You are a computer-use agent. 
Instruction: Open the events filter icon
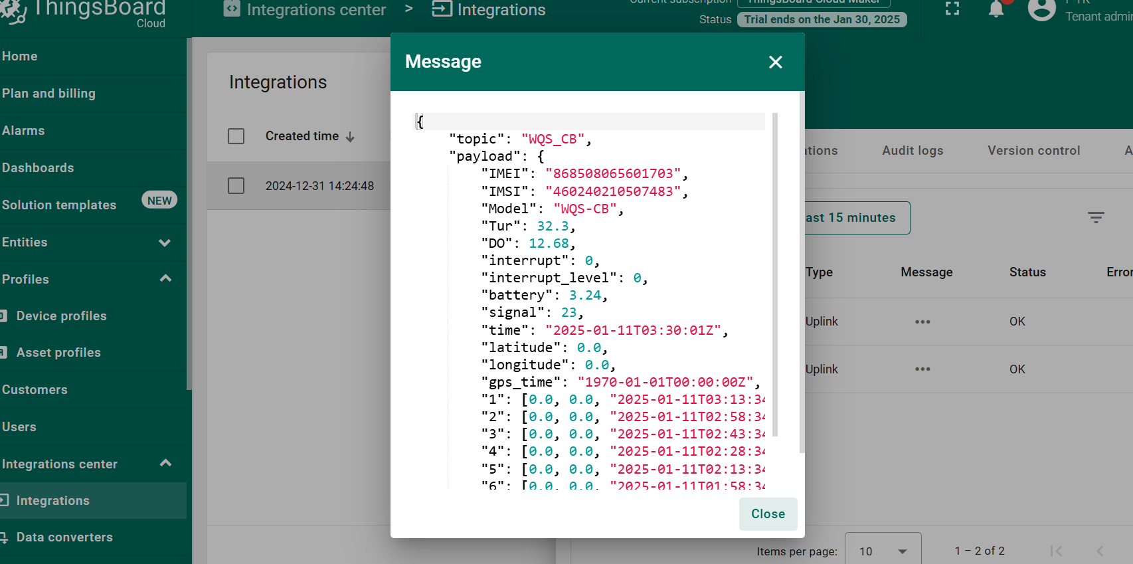1096,217
